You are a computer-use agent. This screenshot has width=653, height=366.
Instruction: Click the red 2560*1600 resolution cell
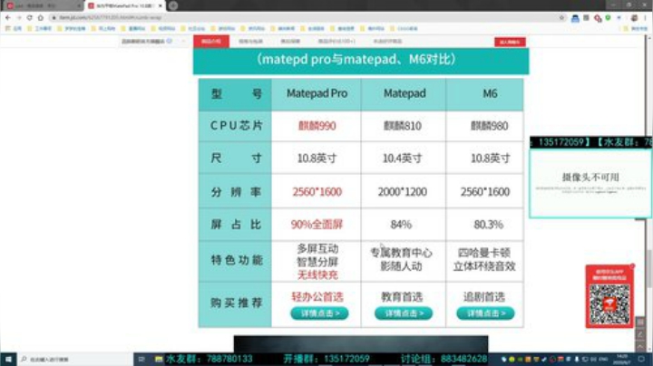[317, 192]
